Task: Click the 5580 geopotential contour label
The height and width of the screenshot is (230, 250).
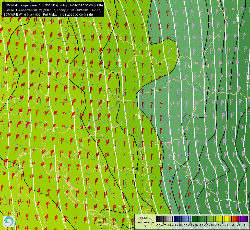Action: pyautogui.click(x=120, y=63)
